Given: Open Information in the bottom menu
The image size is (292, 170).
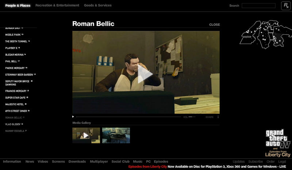Looking at the screenshot, I should (x=12, y=162).
